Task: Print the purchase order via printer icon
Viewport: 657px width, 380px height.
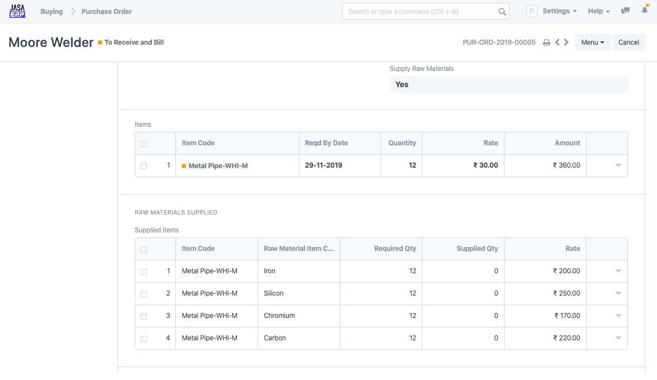Action: 546,42
